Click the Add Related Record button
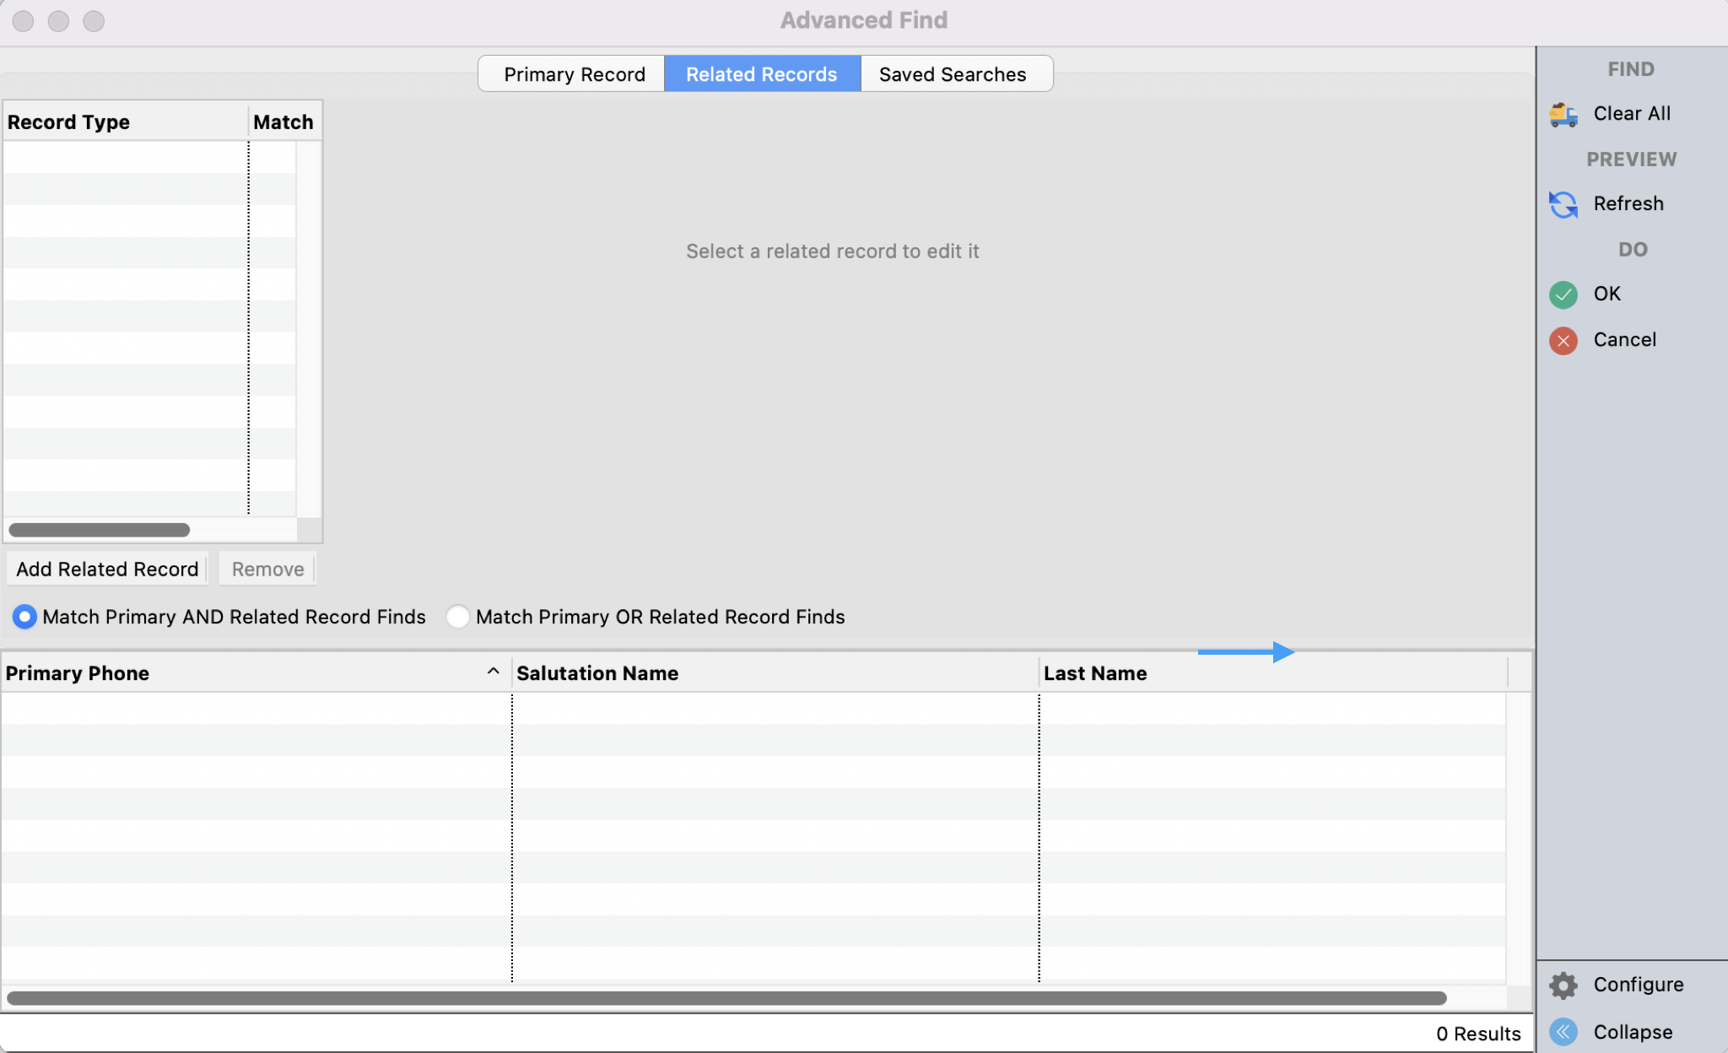Image resolution: width=1728 pixels, height=1053 pixels. [x=107, y=570]
